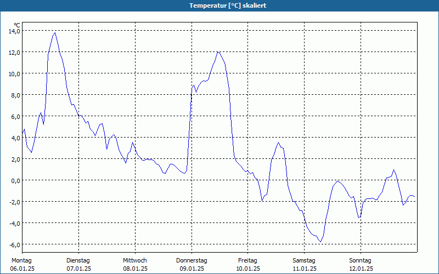Click the 14,0 y-axis label
Viewport: 439px width, 274px height.
click(14, 31)
